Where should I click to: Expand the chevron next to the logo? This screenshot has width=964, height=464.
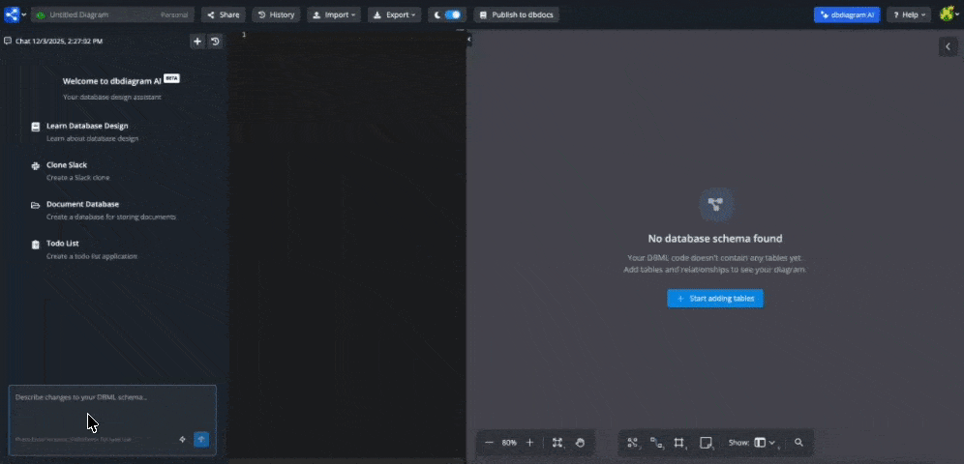click(x=24, y=14)
